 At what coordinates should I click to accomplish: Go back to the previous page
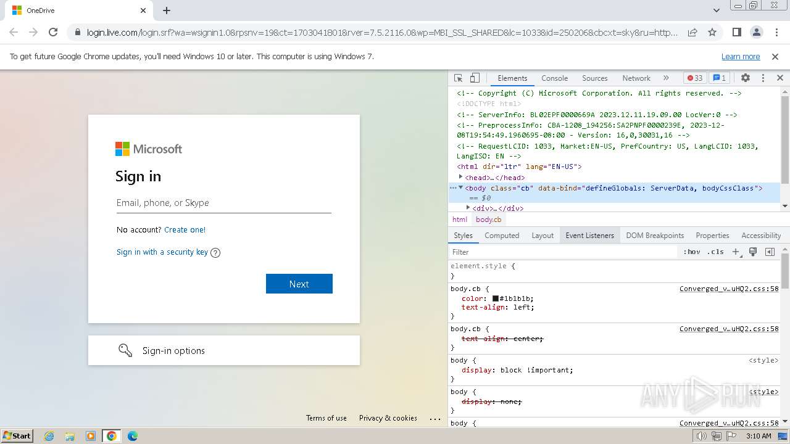(x=14, y=32)
